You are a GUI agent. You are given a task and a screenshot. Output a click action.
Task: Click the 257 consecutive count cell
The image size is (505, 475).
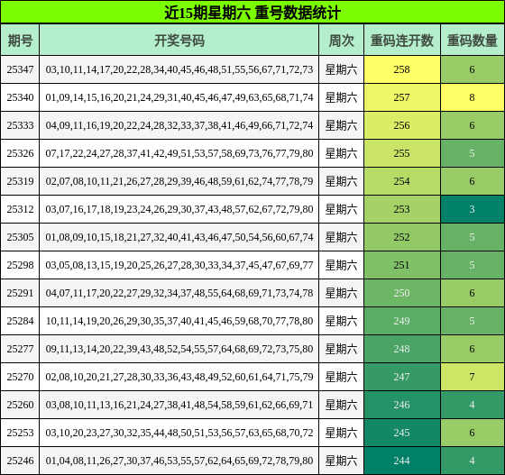(402, 97)
